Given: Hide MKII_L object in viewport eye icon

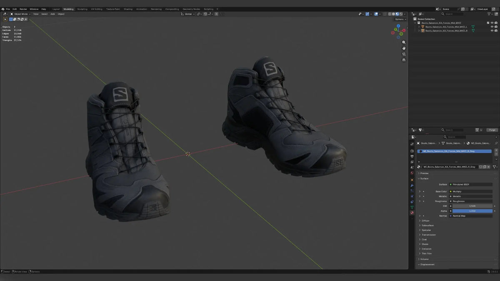Looking at the screenshot, I should pos(492,27).
